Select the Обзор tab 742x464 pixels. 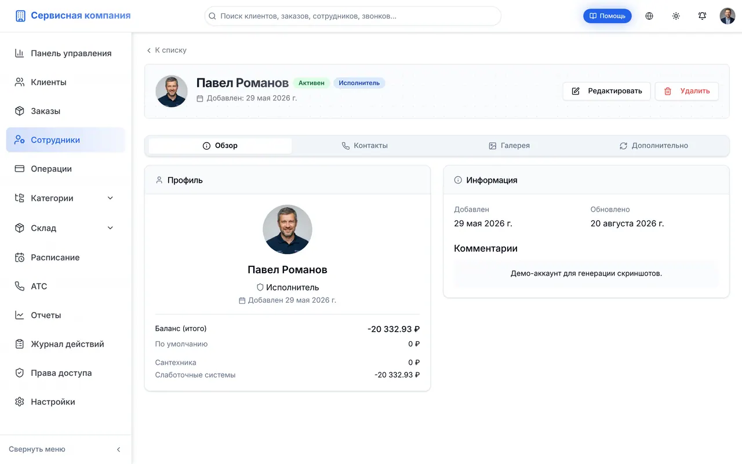220,146
